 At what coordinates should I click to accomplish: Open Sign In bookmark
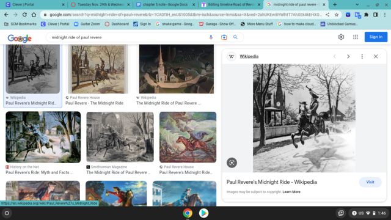tap(142, 24)
